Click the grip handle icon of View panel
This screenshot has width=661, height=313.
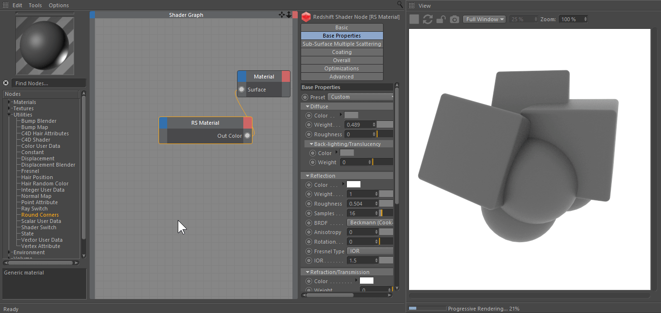411,5
